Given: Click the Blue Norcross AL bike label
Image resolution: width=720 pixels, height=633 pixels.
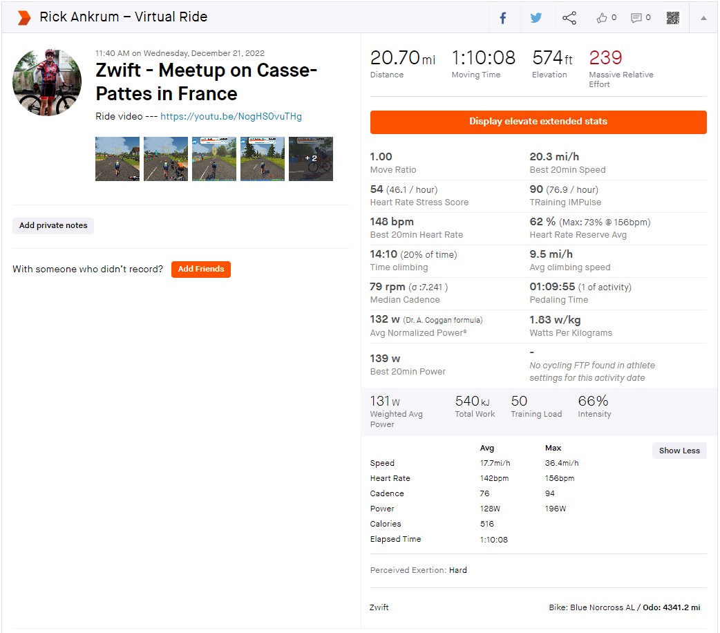Looking at the screenshot, I should [603, 607].
